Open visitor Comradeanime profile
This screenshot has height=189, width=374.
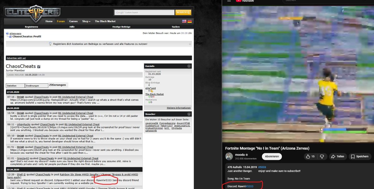click(x=168, y=123)
